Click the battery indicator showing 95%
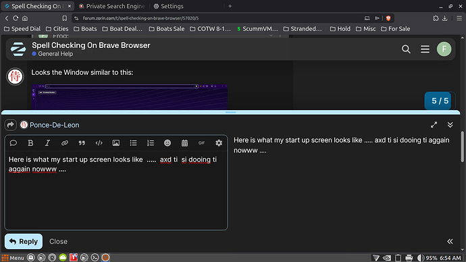The image size is (466, 262). coord(427,258)
